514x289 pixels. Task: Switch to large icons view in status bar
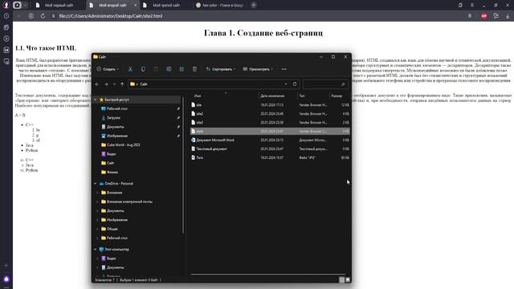[348, 280]
